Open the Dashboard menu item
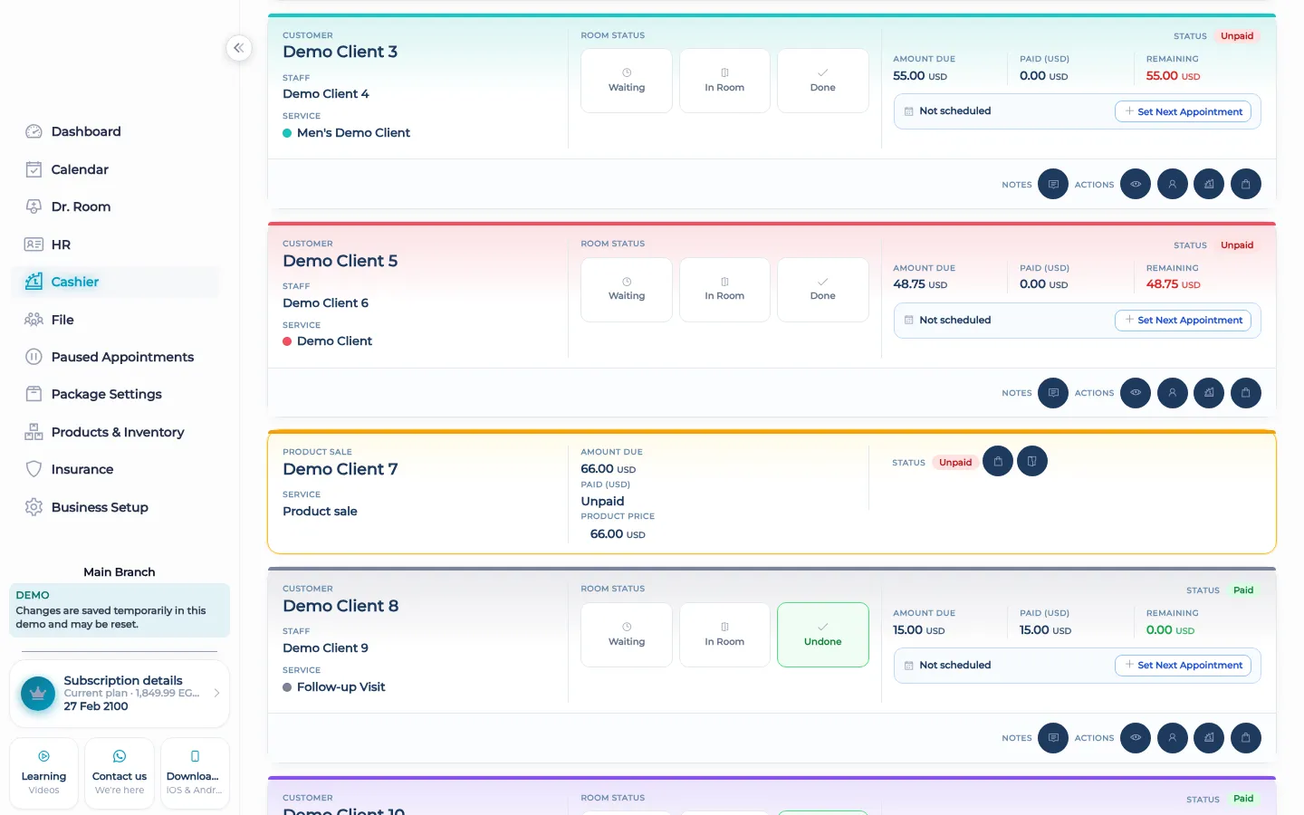 115,131
